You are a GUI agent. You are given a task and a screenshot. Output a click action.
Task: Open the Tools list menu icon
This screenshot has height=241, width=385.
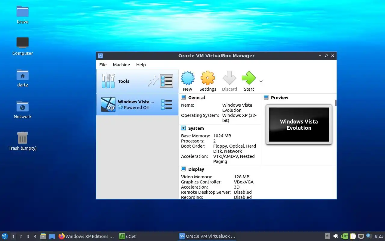167,81
